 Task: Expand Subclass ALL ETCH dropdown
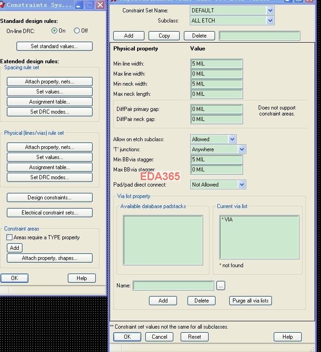270,21
